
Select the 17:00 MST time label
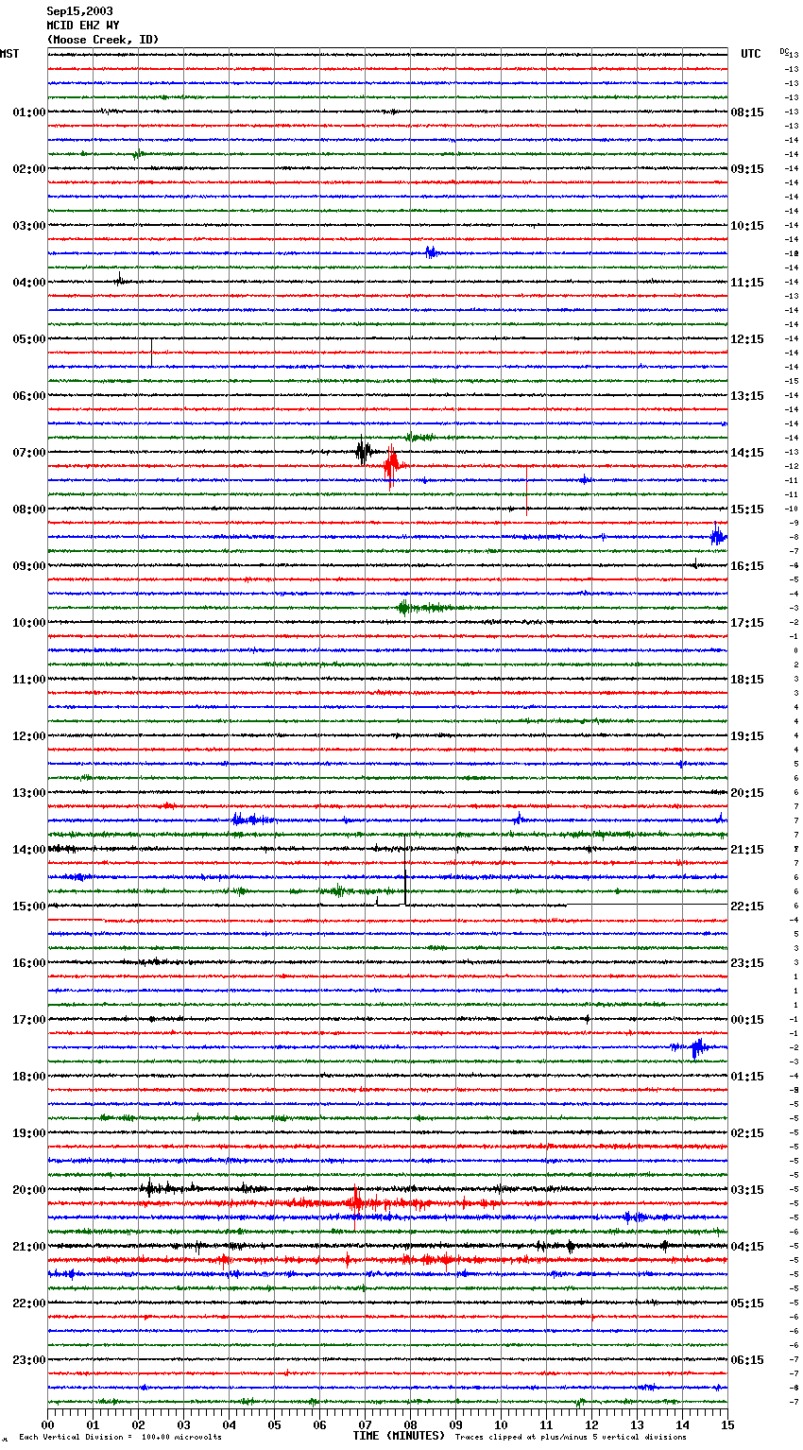click(x=29, y=1020)
